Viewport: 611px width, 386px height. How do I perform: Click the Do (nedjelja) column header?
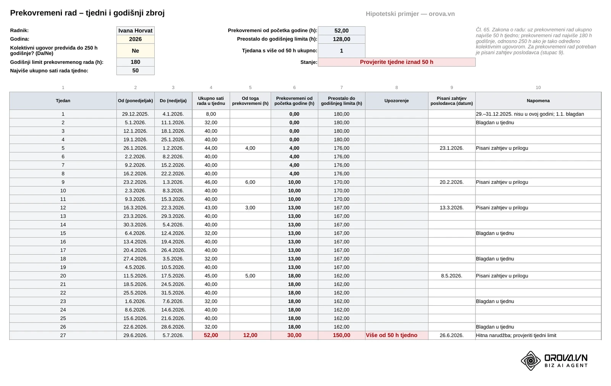(x=173, y=101)
